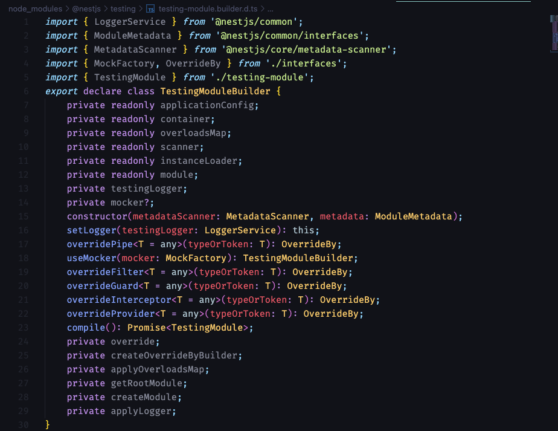Image resolution: width=558 pixels, height=431 pixels.
Task: Select testing-module.builder.d.ts in breadcrumb
Action: coord(208,9)
